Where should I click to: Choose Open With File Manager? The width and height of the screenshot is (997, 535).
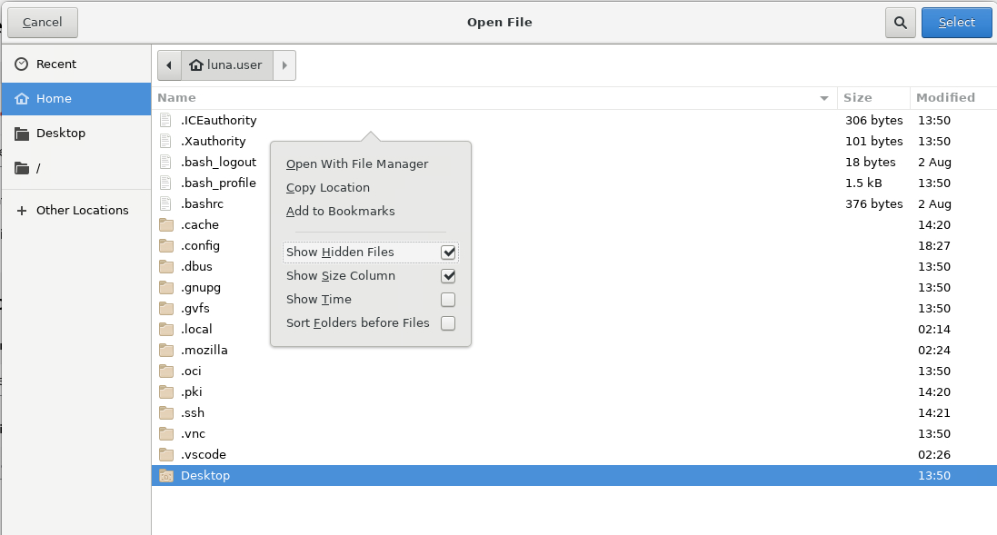357,163
